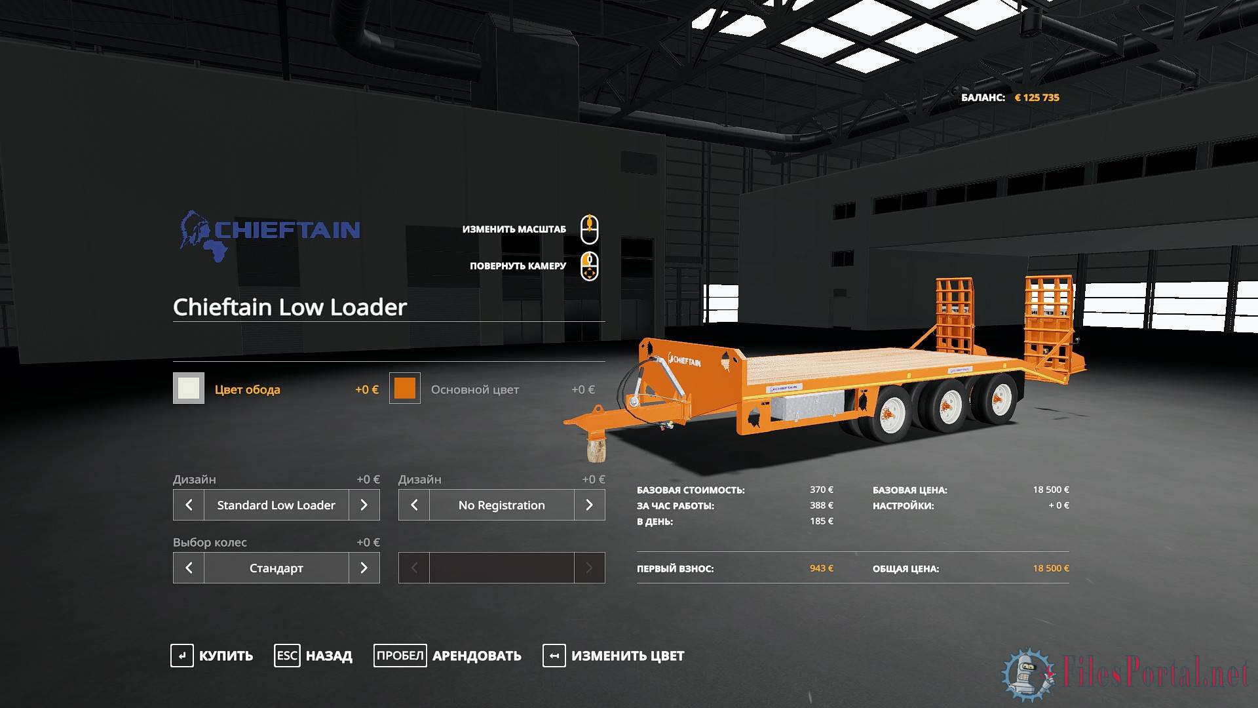Screen dimensions: 1258x708
Task: Click the rotate camera icon
Action: point(588,265)
